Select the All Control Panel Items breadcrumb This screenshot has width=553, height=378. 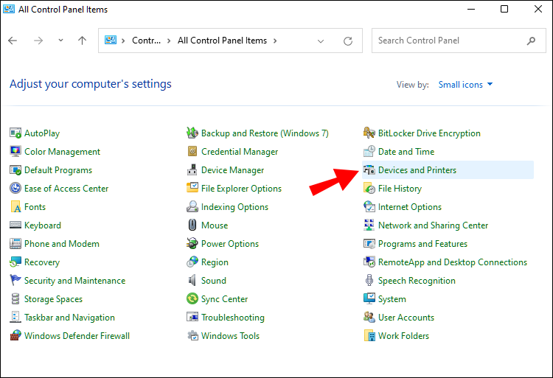tap(223, 41)
